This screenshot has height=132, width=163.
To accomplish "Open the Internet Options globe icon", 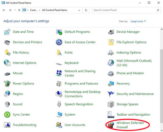I will [x=7, y=63].
